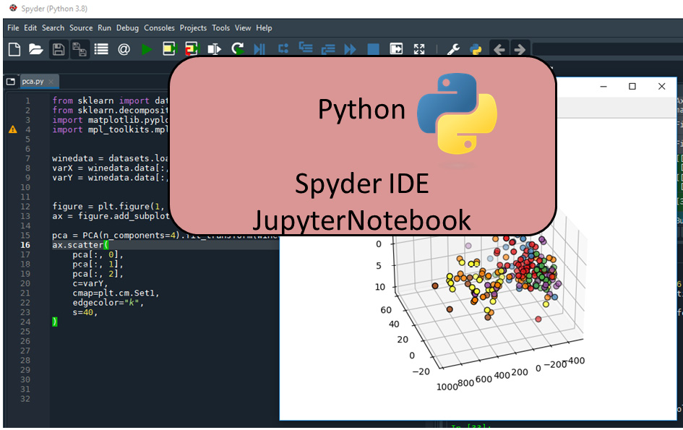The height and width of the screenshot is (430, 683).
Task: Close the pca.py tab
Action: (51, 82)
